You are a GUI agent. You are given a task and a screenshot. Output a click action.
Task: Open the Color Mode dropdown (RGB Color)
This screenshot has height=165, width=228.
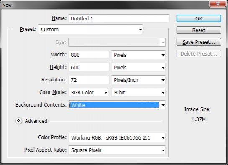tap(88, 92)
